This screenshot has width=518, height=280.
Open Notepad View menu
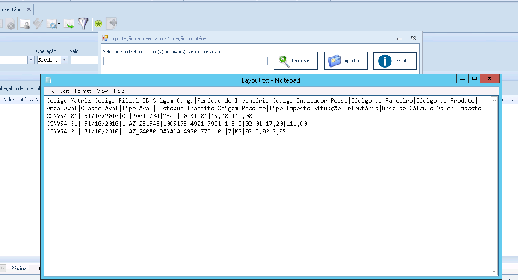coord(102,91)
